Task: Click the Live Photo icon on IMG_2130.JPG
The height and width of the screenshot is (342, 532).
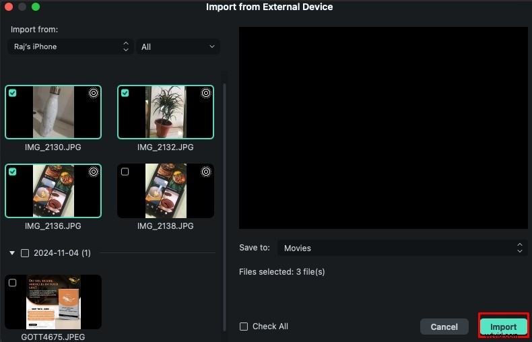Action: pos(94,93)
